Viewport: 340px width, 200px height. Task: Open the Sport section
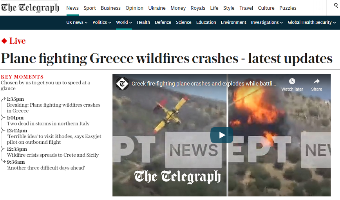(x=90, y=8)
